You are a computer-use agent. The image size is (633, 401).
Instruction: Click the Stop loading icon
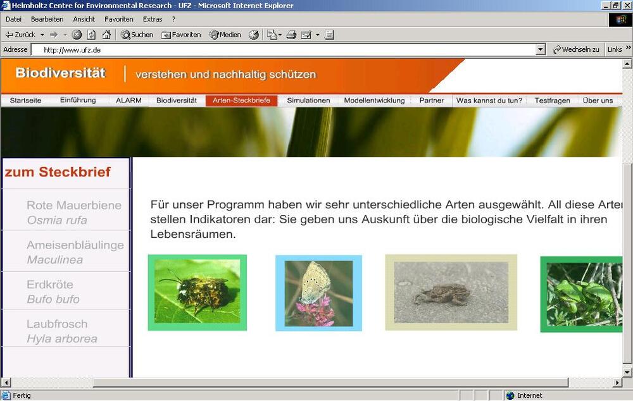click(76, 35)
